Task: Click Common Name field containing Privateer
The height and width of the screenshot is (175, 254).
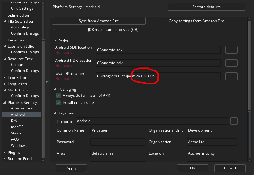Action: [118, 130]
